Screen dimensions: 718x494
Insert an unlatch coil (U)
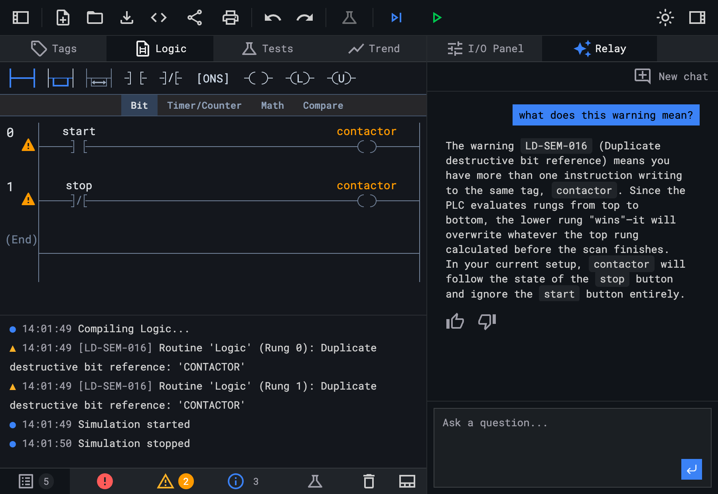341,78
